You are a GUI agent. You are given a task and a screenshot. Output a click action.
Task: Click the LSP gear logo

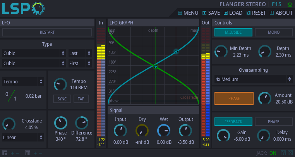[23, 9]
